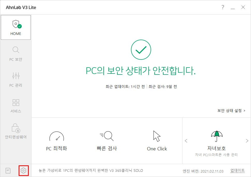This screenshot has height=177, width=251.
Task: Open the PC 보안 section
Action: coord(16,54)
